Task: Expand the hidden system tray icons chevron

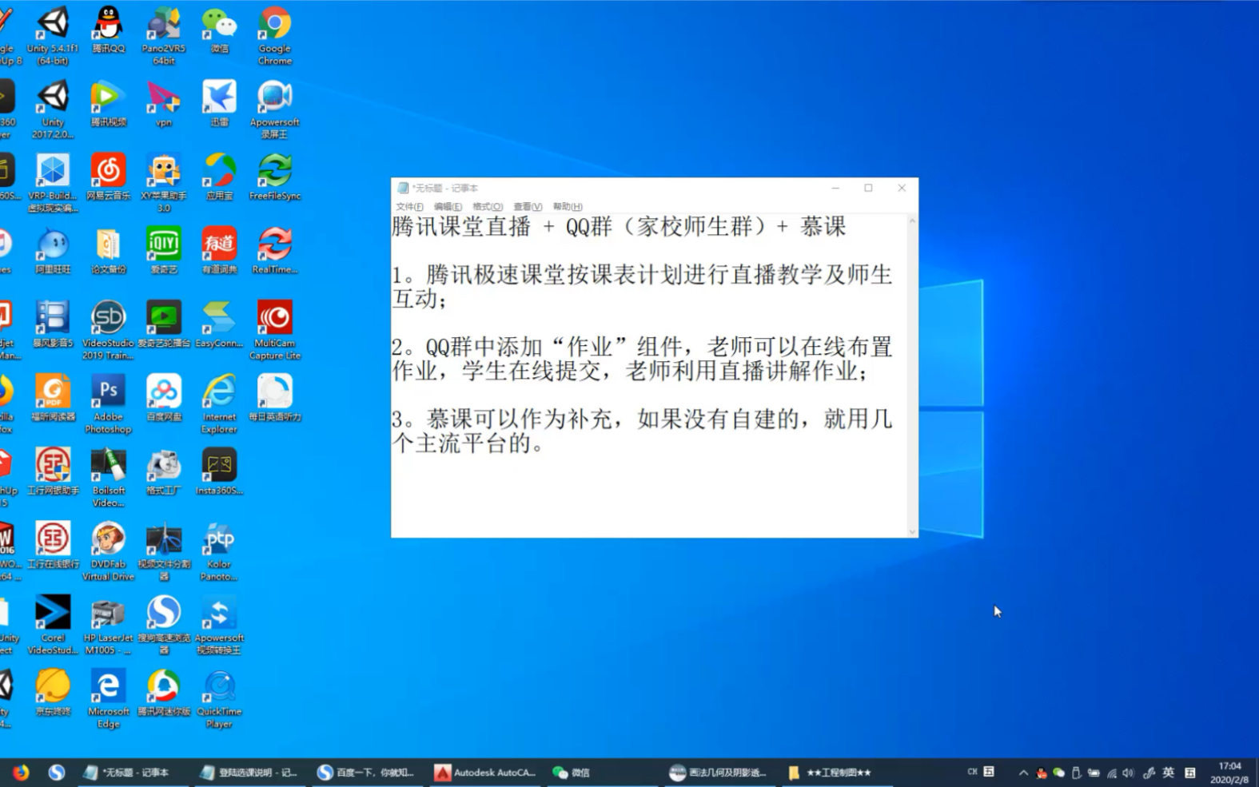Action: click(1023, 773)
